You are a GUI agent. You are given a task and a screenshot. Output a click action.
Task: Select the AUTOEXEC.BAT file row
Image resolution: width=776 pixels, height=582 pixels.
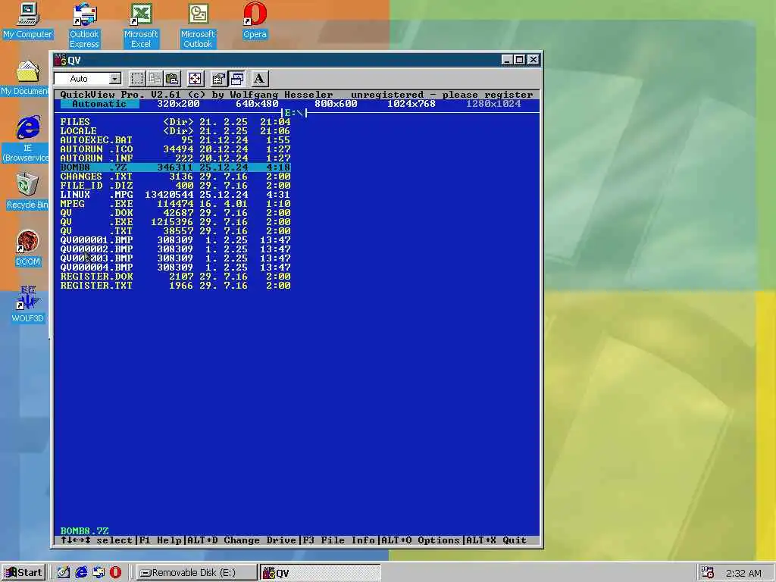175,140
